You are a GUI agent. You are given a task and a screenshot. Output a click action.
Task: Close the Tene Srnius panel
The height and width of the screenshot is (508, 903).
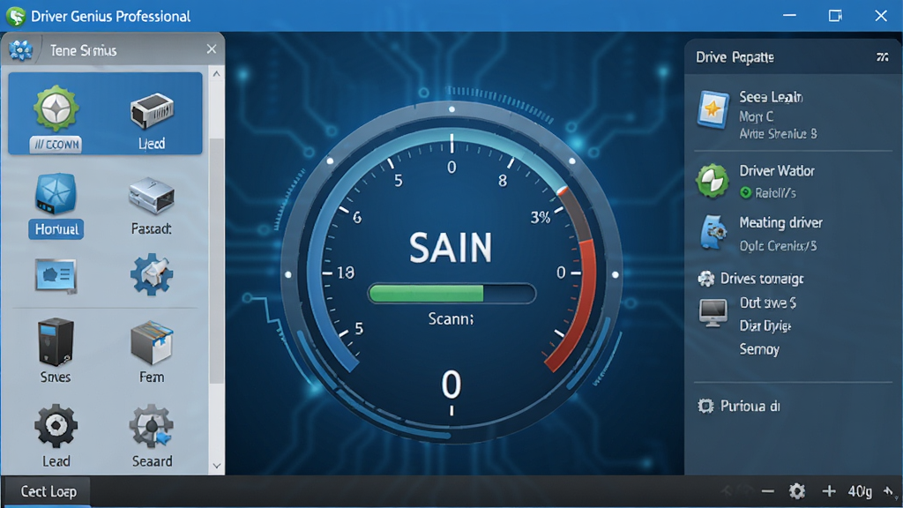click(x=212, y=49)
